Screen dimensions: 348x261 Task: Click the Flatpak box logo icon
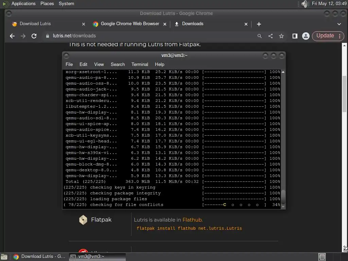(83, 220)
